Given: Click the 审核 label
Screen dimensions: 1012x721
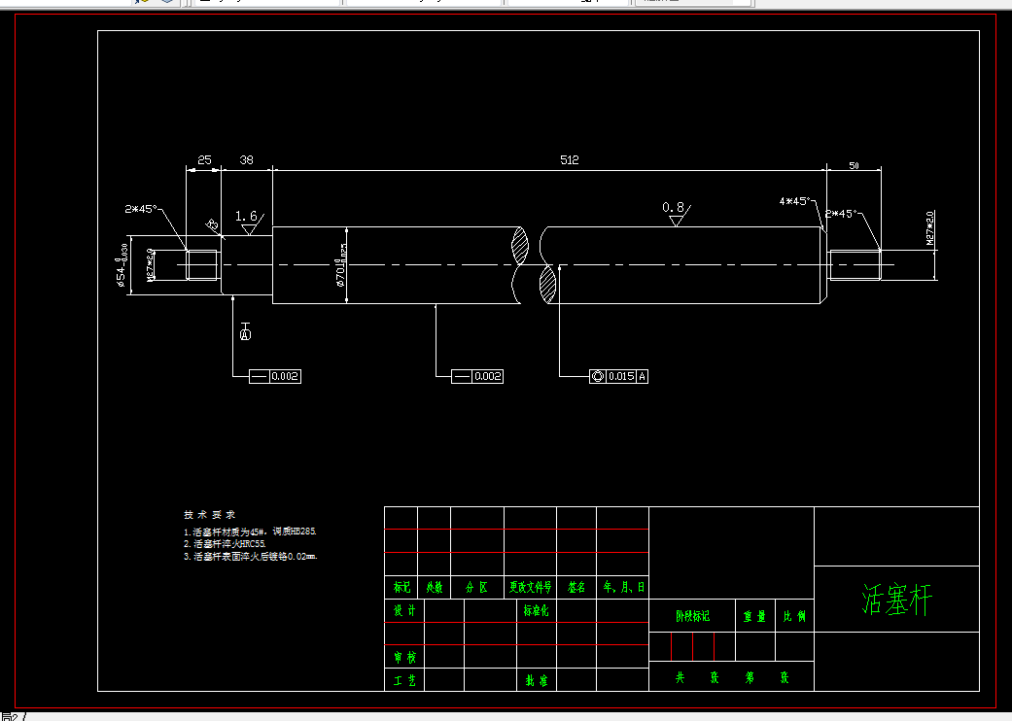Looking at the screenshot, I should pos(404,657).
